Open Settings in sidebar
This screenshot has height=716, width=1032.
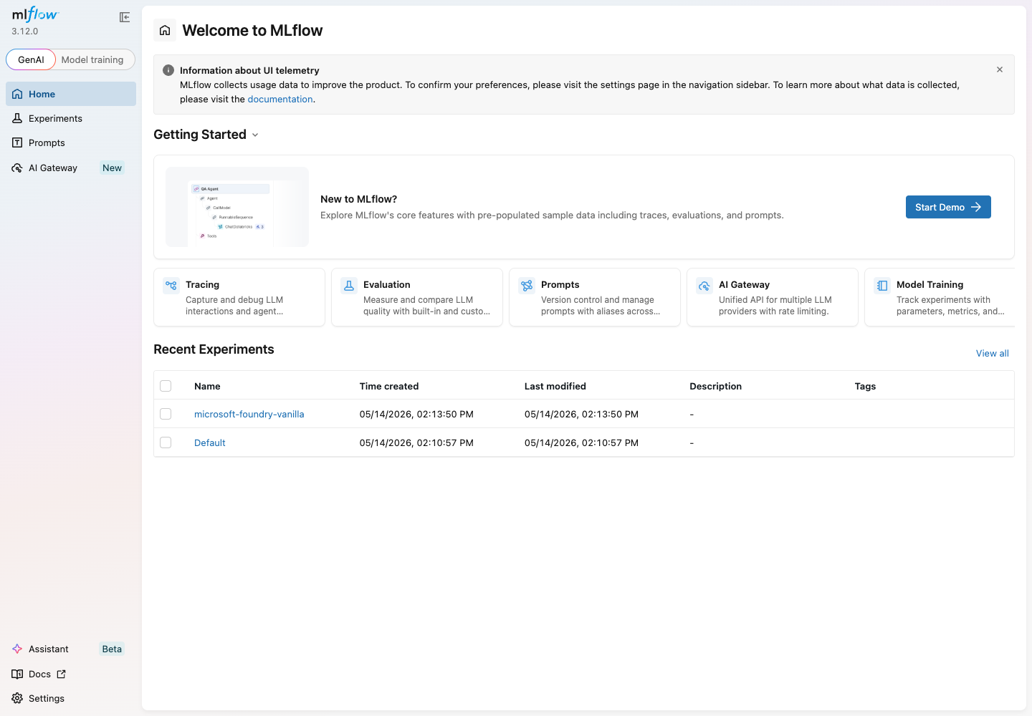pyautogui.click(x=71, y=698)
